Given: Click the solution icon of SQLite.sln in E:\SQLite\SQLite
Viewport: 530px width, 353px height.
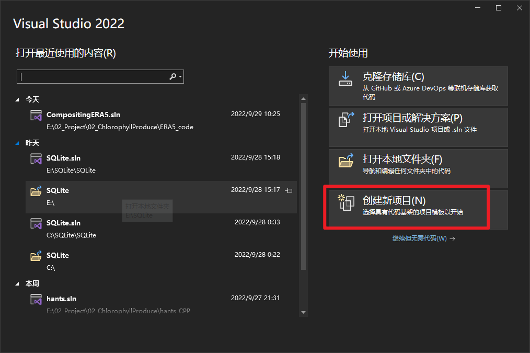Looking at the screenshot, I should pos(36,158).
